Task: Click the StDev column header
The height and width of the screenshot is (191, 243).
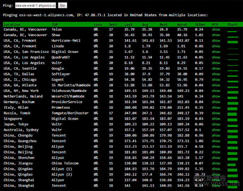Action: 200,25
